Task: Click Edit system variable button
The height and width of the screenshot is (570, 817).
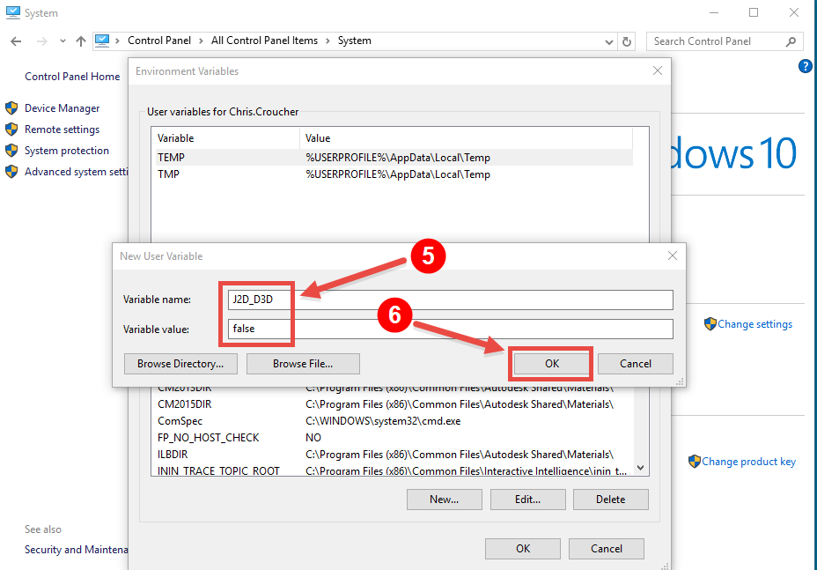Action: 528,500
